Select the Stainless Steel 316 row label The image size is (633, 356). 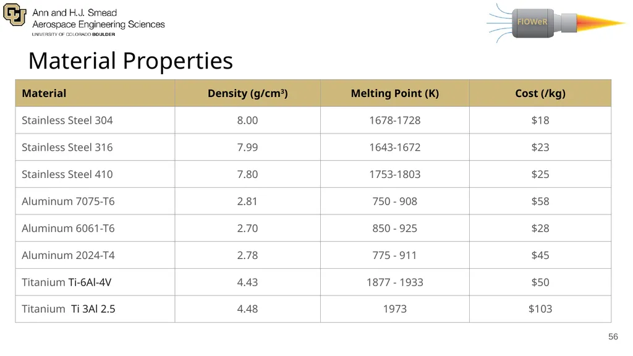pyautogui.click(x=67, y=147)
